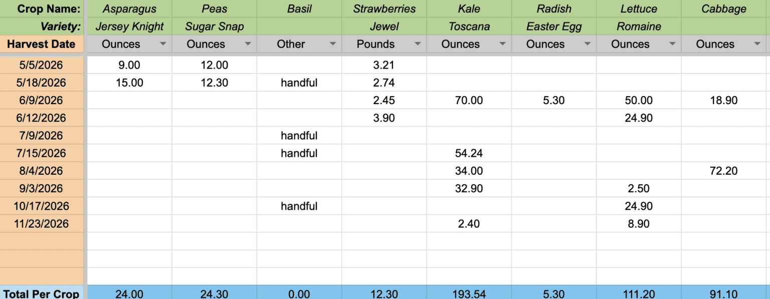The width and height of the screenshot is (770, 299).
Task: Click the Kale total 193.54 cell
Action: tap(469, 294)
